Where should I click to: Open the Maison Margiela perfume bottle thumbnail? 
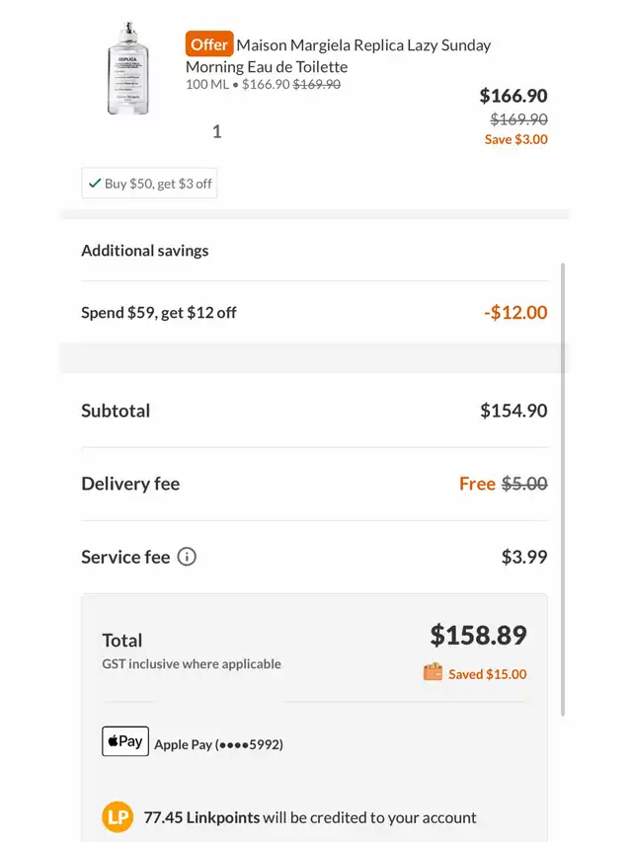(128, 68)
